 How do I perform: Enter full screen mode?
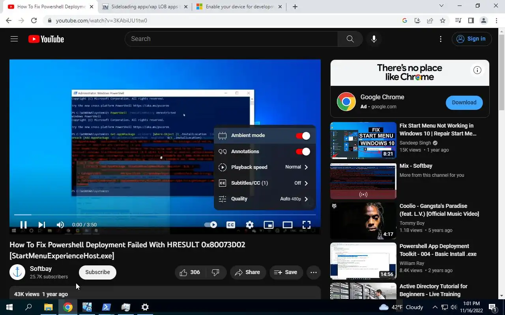click(x=307, y=225)
